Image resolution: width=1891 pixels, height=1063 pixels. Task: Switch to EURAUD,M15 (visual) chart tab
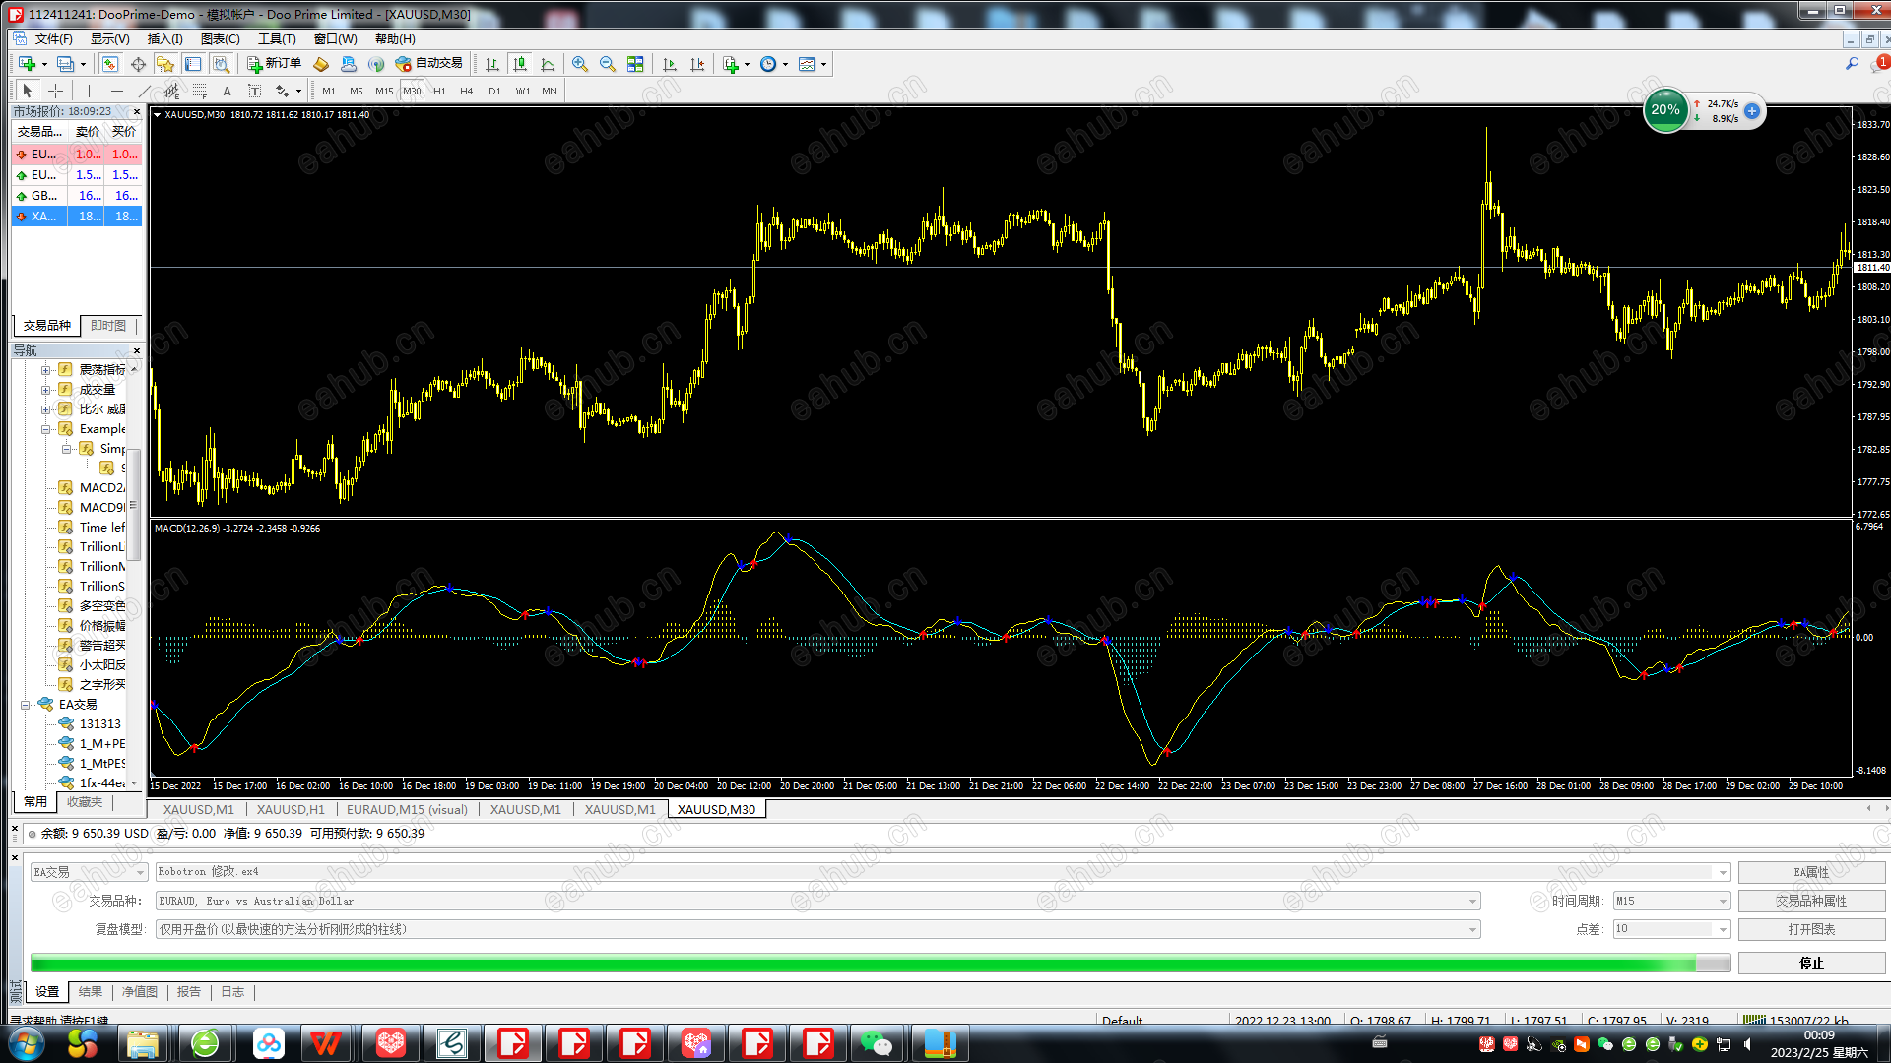tap(407, 809)
